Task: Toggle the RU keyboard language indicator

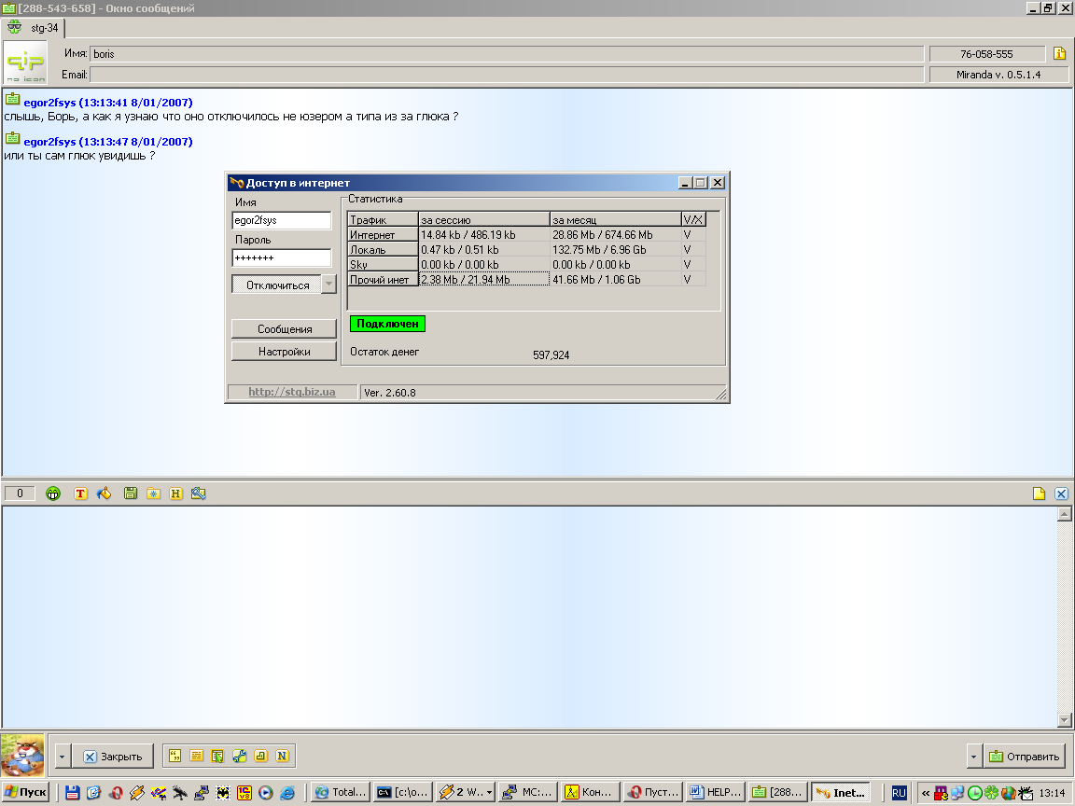Action: pos(899,792)
